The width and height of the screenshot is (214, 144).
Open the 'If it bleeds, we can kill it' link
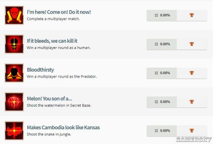[x=52, y=41]
